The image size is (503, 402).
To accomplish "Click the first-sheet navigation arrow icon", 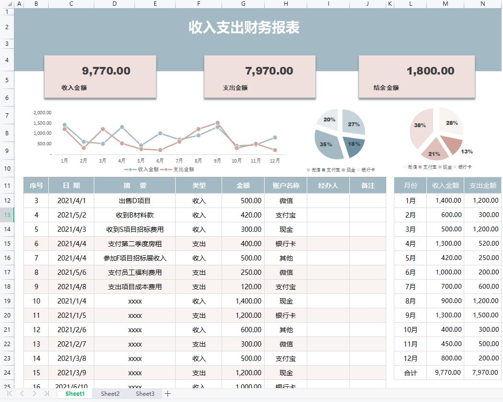I will pyautogui.click(x=10, y=393).
